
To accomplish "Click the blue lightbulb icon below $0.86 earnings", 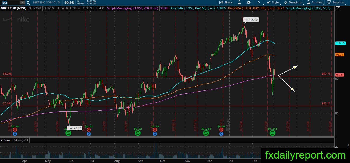I will click(x=154, y=133).
